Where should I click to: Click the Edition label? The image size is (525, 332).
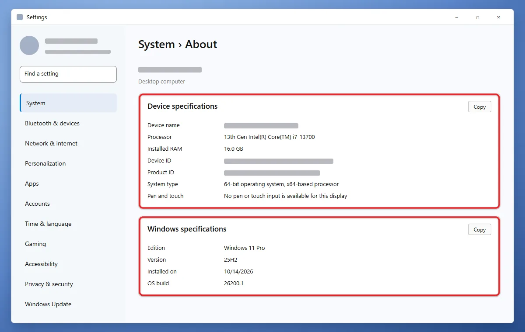tap(156, 248)
